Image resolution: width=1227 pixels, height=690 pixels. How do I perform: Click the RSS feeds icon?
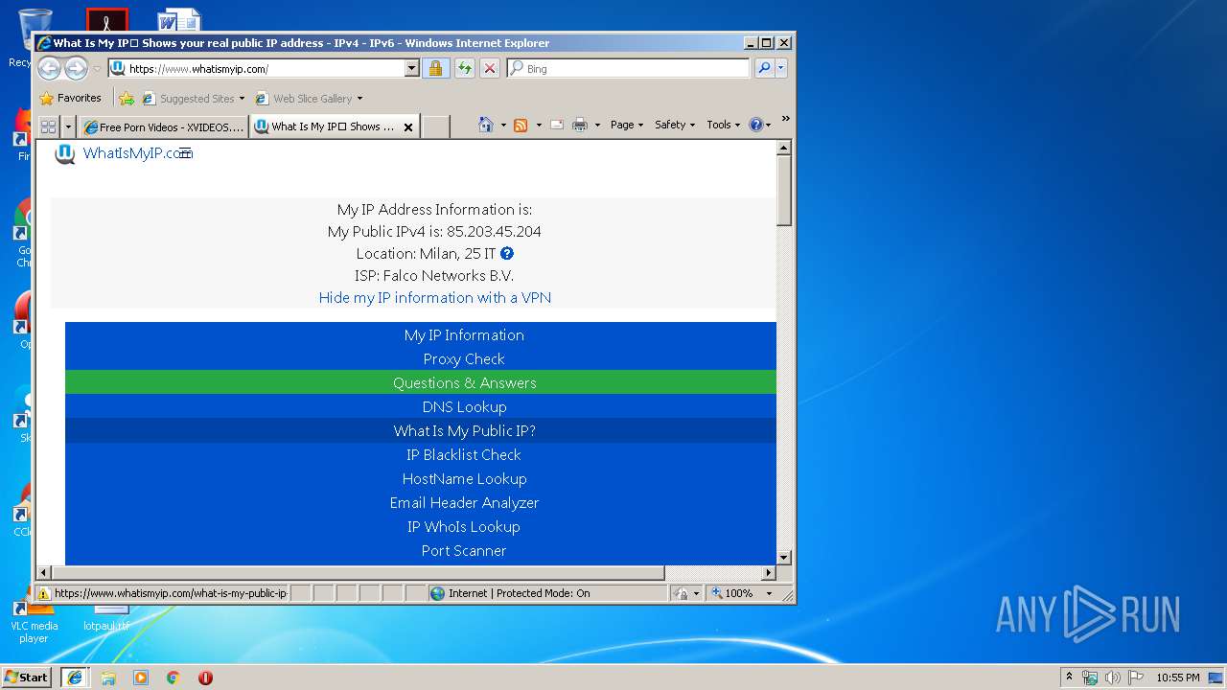[x=521, y=125]
